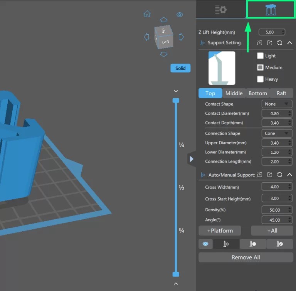Step layer up with bottom chevron

click(x=176, y=284)
